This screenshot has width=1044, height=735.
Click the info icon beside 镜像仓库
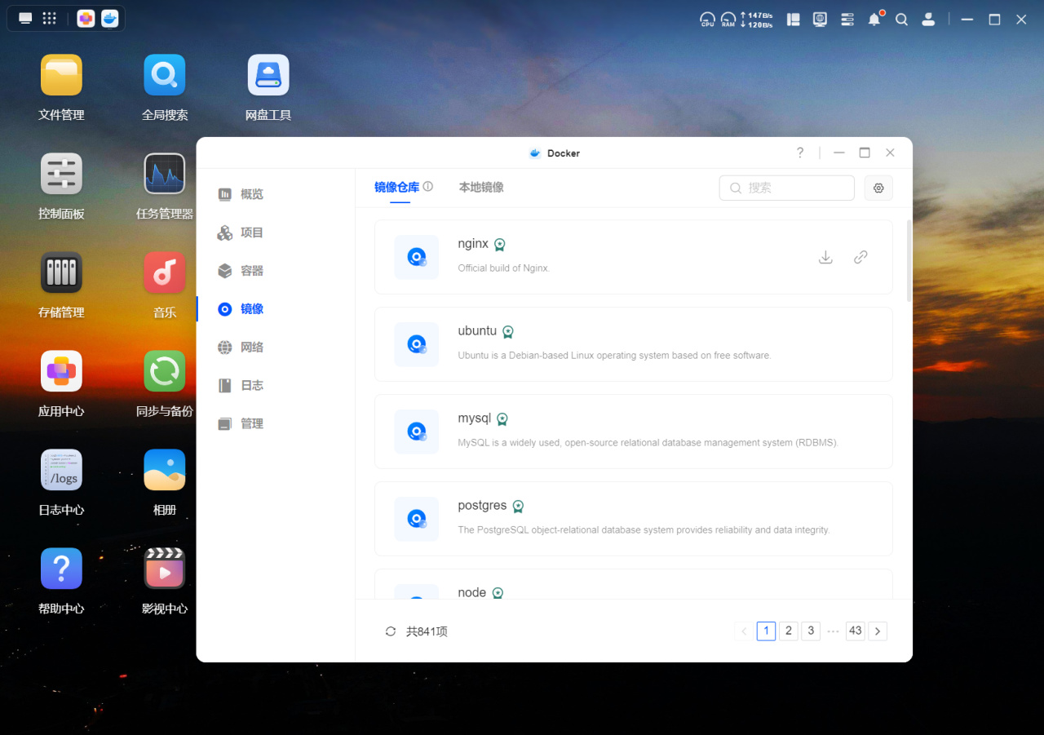pyautogui.click(x=428, y=187)
